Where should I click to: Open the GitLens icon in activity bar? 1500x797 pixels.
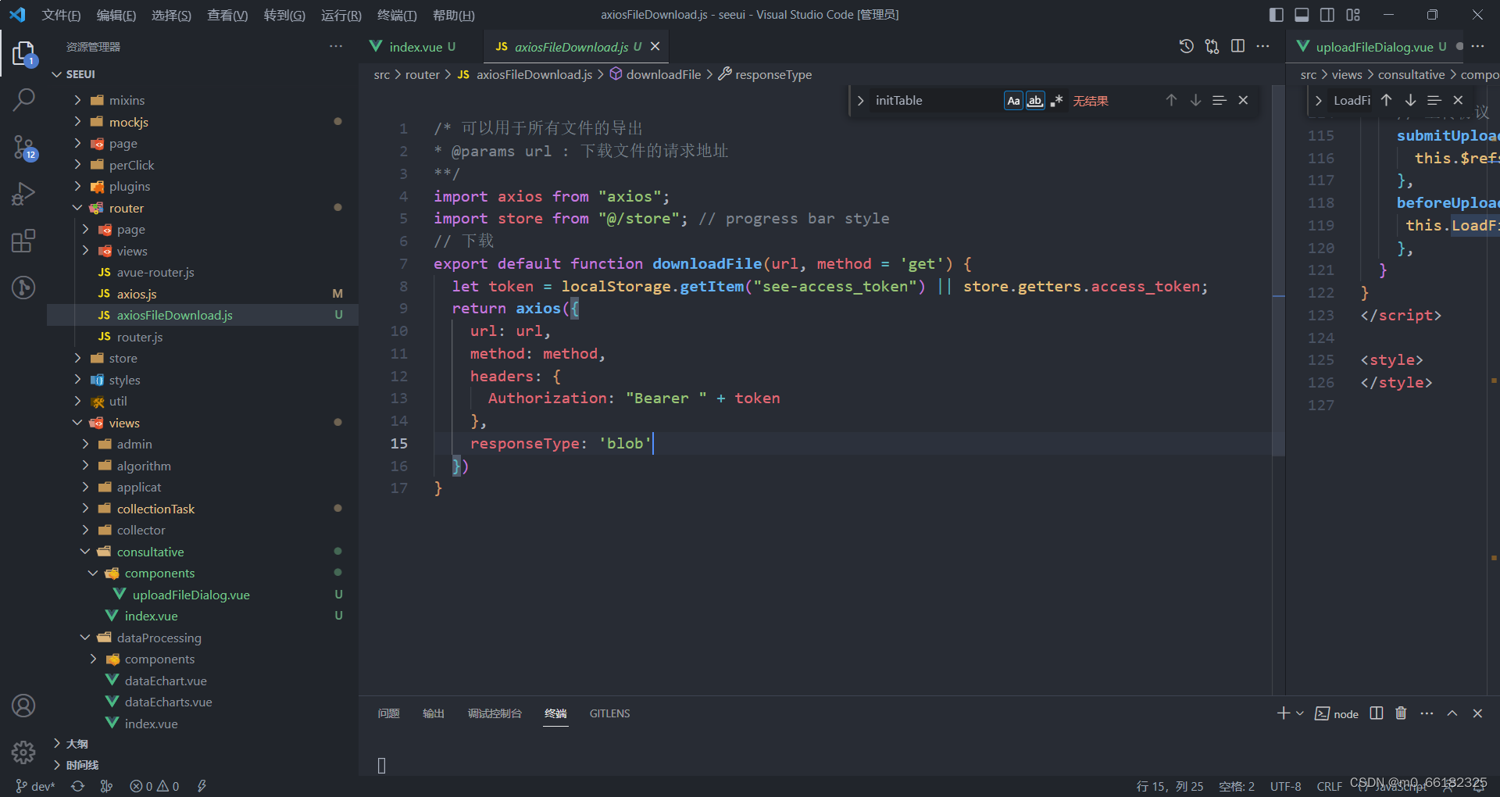tap(23, 288)
